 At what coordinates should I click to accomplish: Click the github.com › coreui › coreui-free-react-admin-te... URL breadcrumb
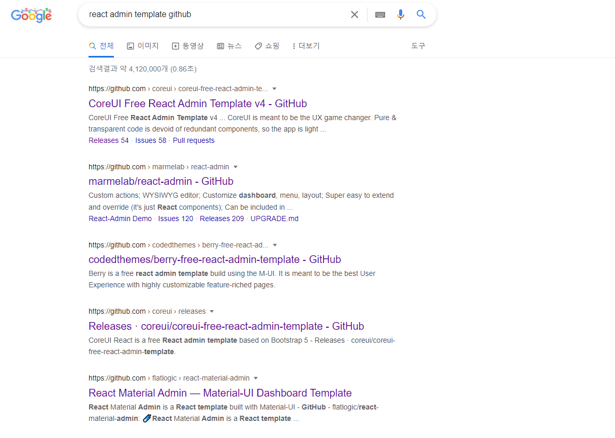pos(178,89)
